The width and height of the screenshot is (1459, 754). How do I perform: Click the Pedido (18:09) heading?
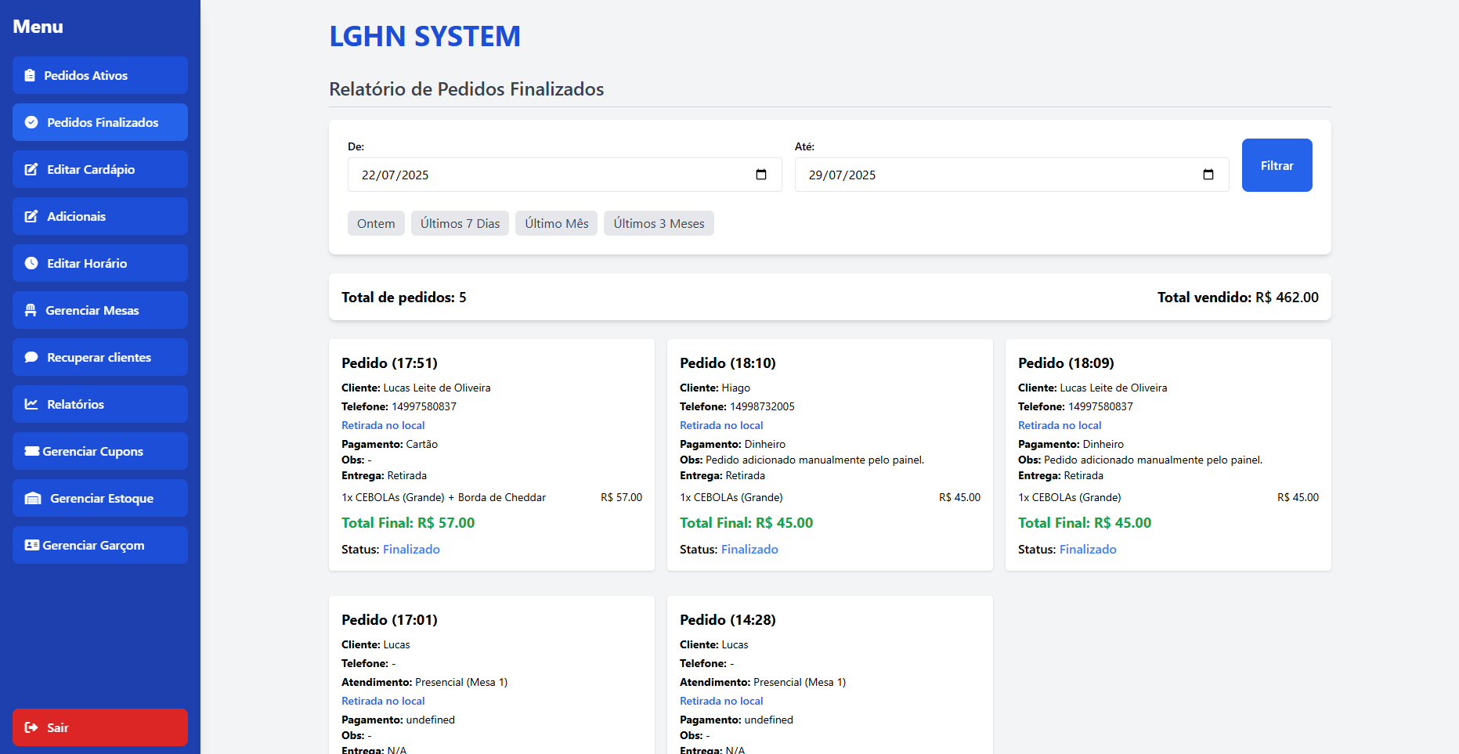1066,363
